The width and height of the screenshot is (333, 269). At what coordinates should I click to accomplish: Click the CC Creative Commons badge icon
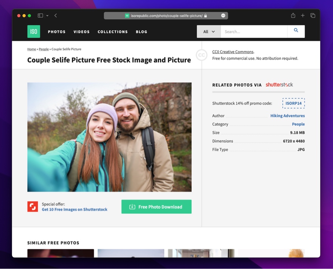coord(201,55)
